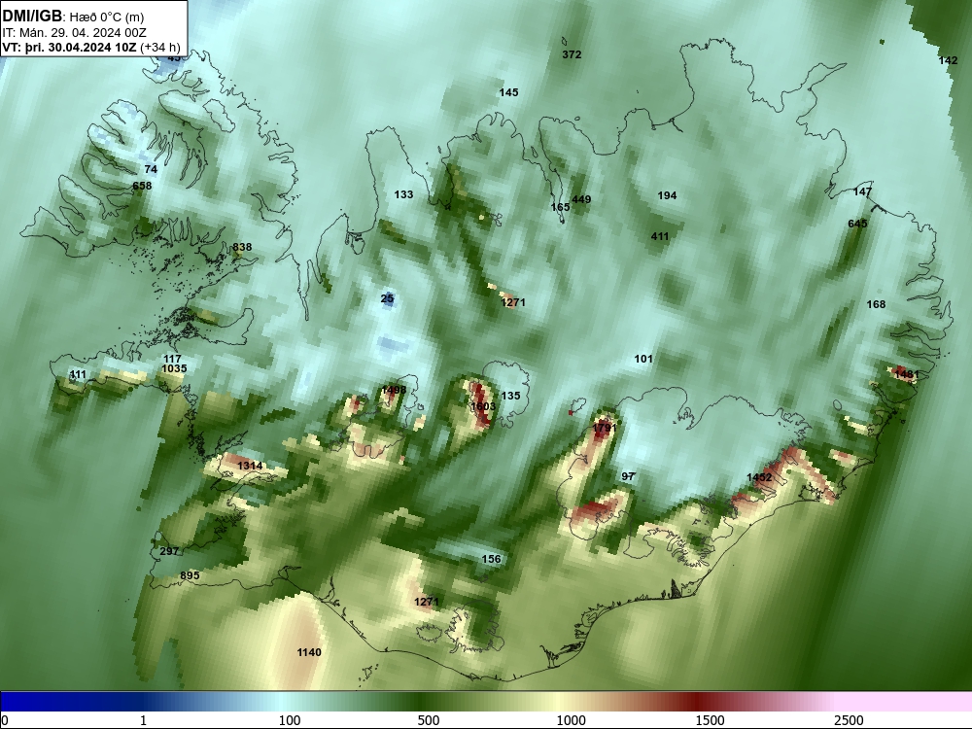Select the map value 135
The height and width of the screenshot is (729, 972).
(511, 396)
